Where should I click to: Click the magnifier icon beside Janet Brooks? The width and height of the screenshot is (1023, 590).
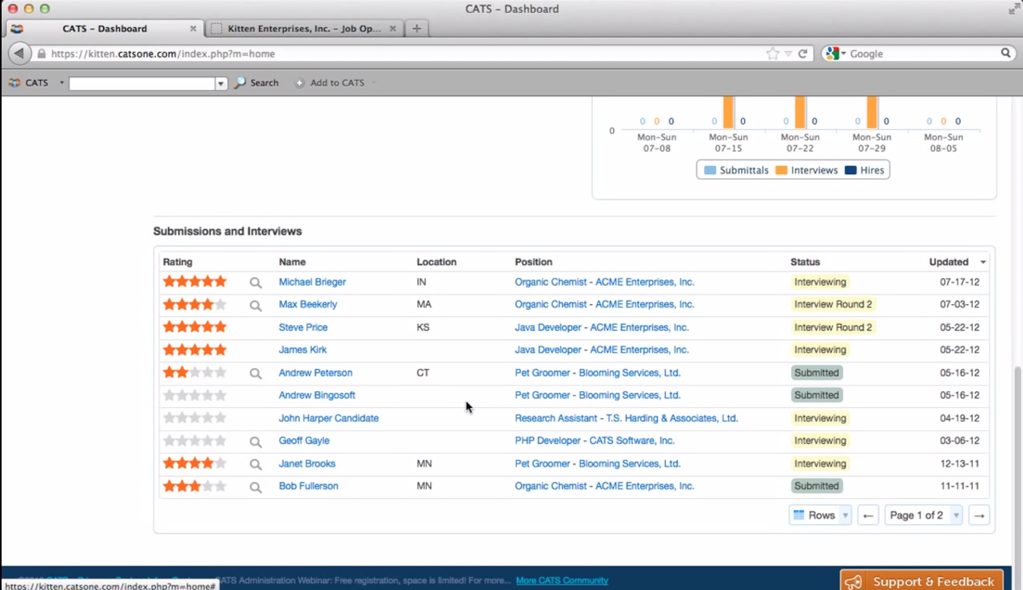click(x=255, y=463)
